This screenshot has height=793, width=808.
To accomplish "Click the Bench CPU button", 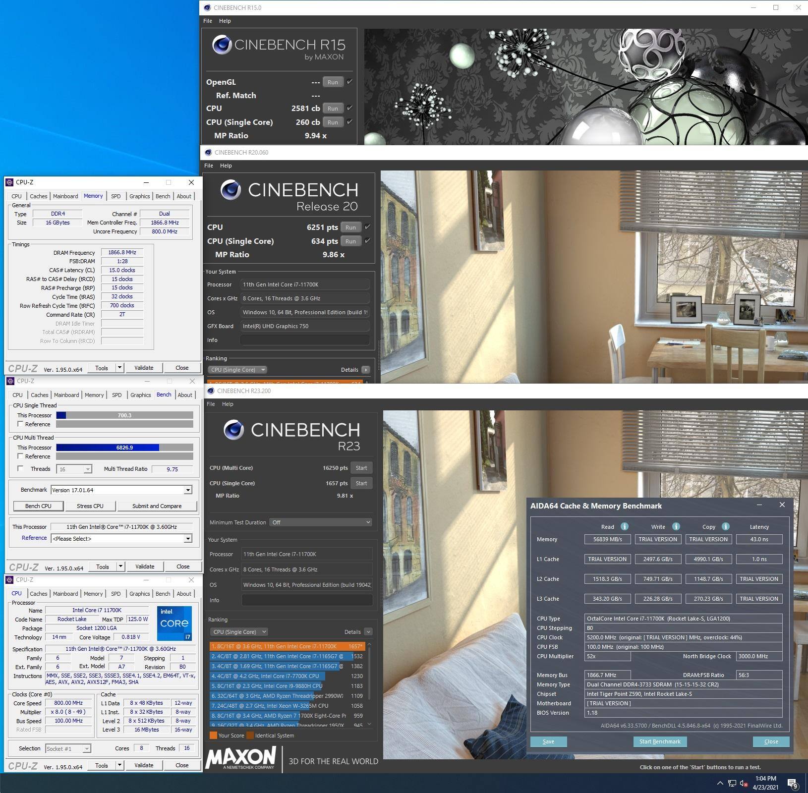I will (38, 506).
